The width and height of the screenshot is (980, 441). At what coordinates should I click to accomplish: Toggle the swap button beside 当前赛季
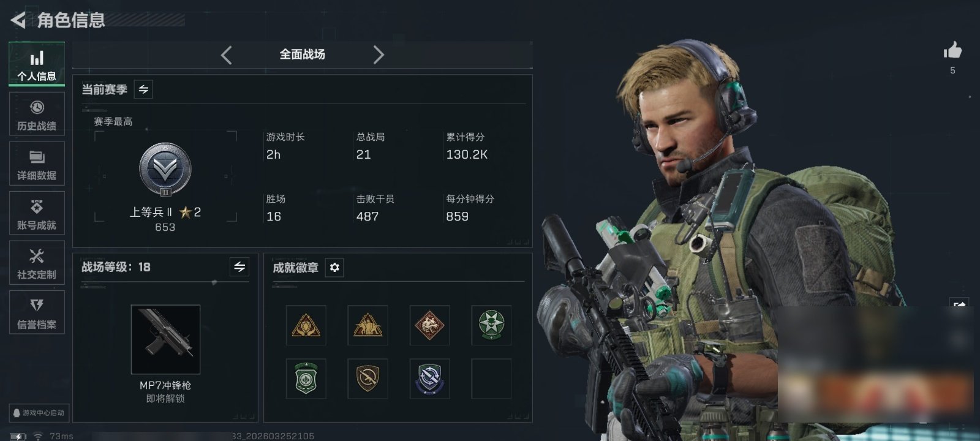coord(143,89)
